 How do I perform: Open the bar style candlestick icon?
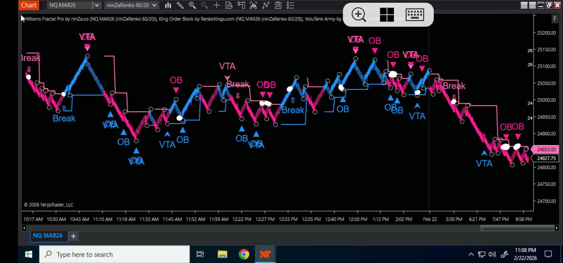click(168, 5)
